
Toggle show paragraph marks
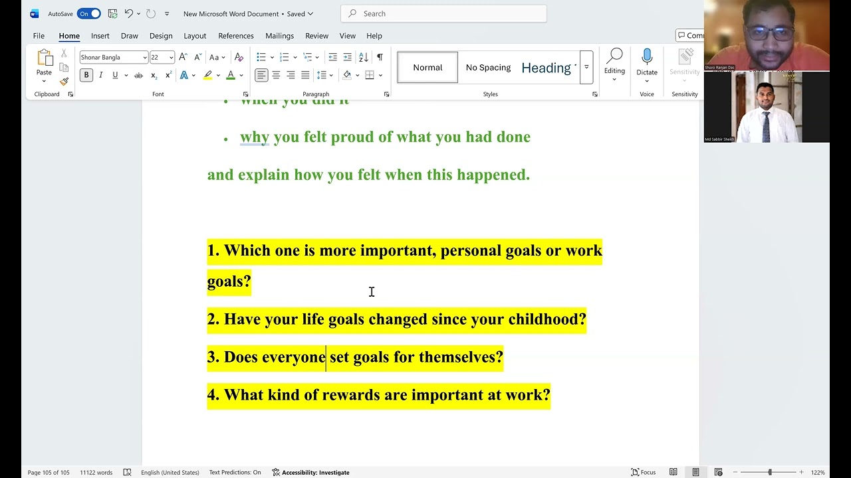380,57
